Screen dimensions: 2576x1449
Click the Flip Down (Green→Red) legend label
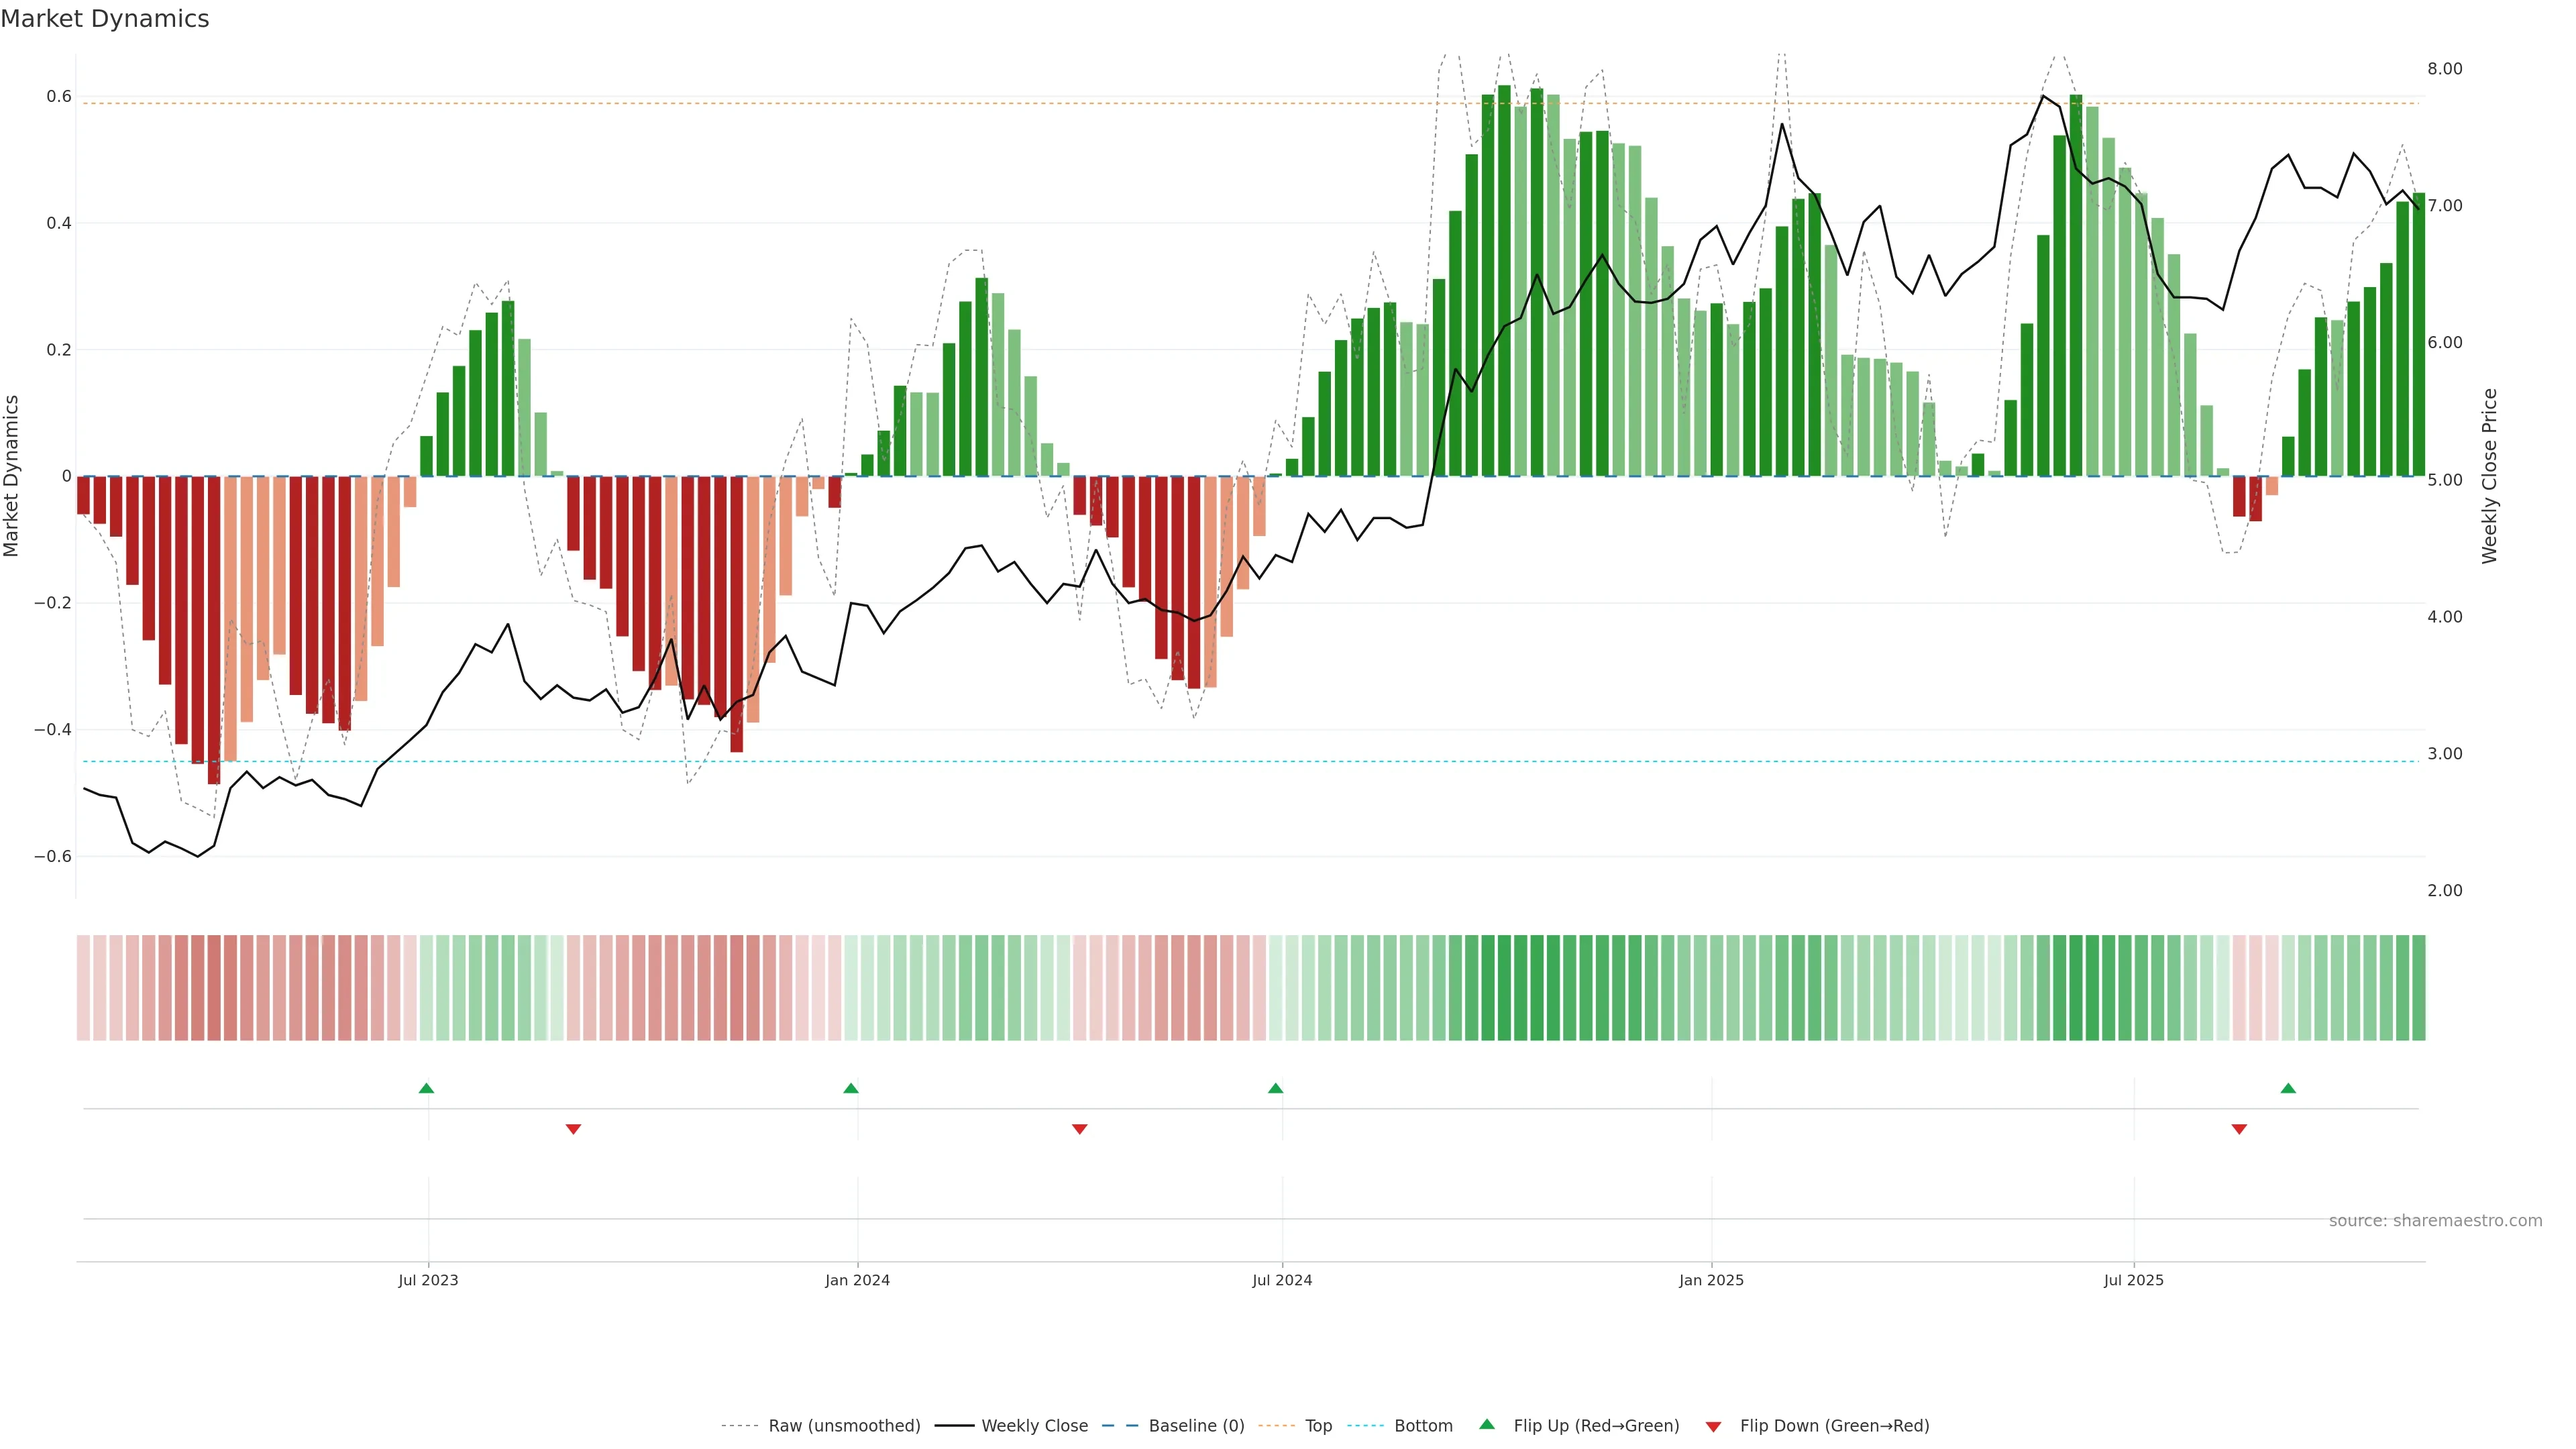1834,1426
